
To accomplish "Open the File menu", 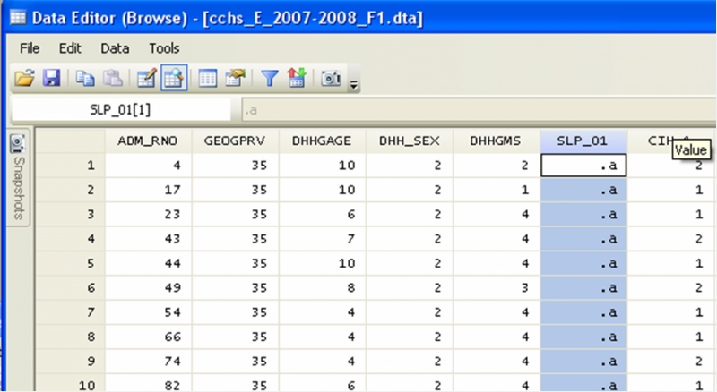I will pyautogui.click(x=30, y=48).
